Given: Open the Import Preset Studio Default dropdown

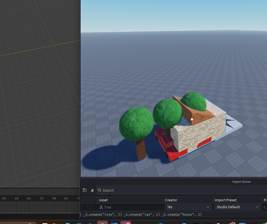Looking at the screenshot, I should 237,207.
